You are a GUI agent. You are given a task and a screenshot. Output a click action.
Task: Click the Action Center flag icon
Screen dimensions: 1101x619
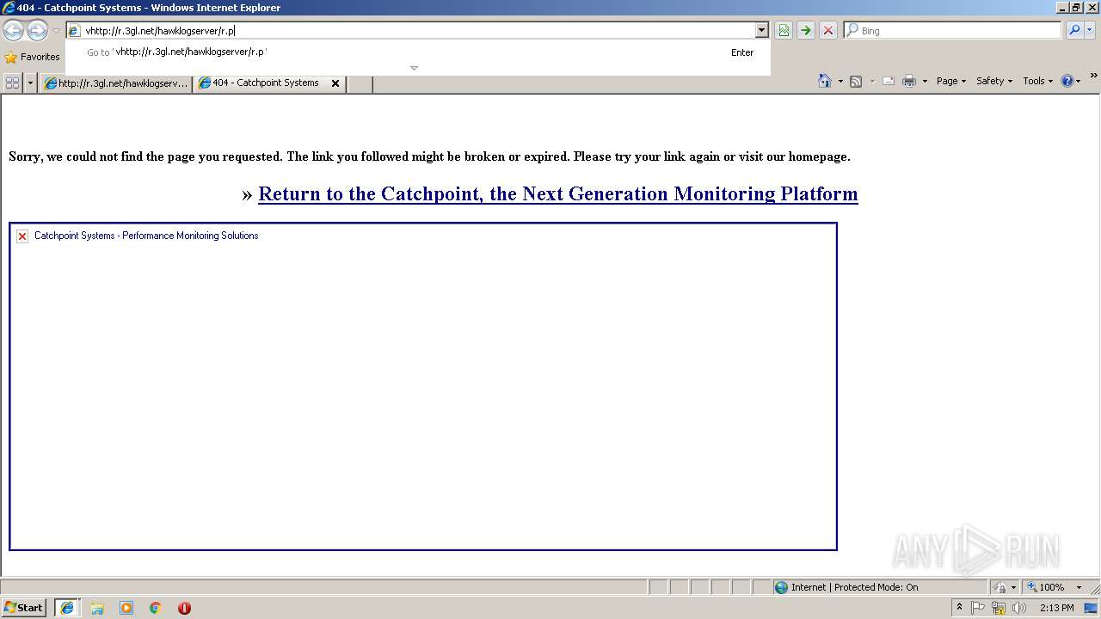click(x=978, y=608)
